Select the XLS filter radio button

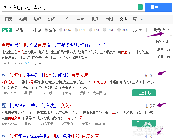click(119, 30)
